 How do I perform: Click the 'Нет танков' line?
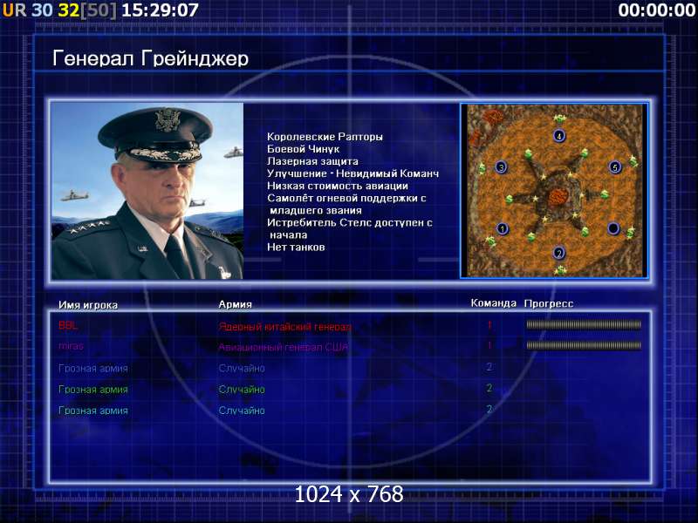[296, 248]
